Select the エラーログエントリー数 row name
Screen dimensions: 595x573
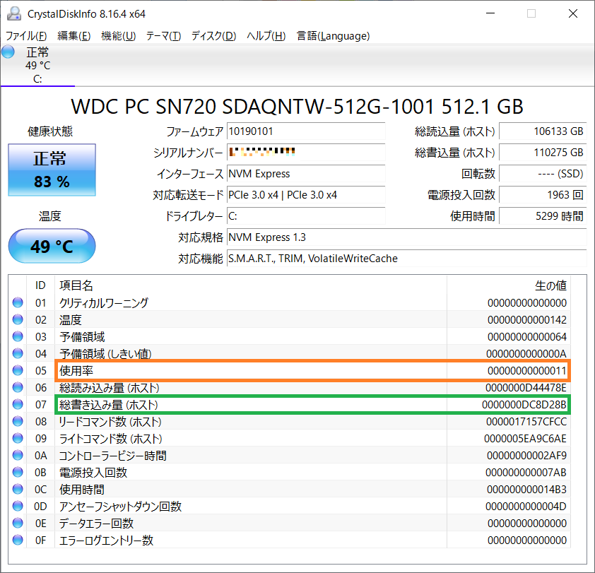pyautogui.click(x=106, y=540)
